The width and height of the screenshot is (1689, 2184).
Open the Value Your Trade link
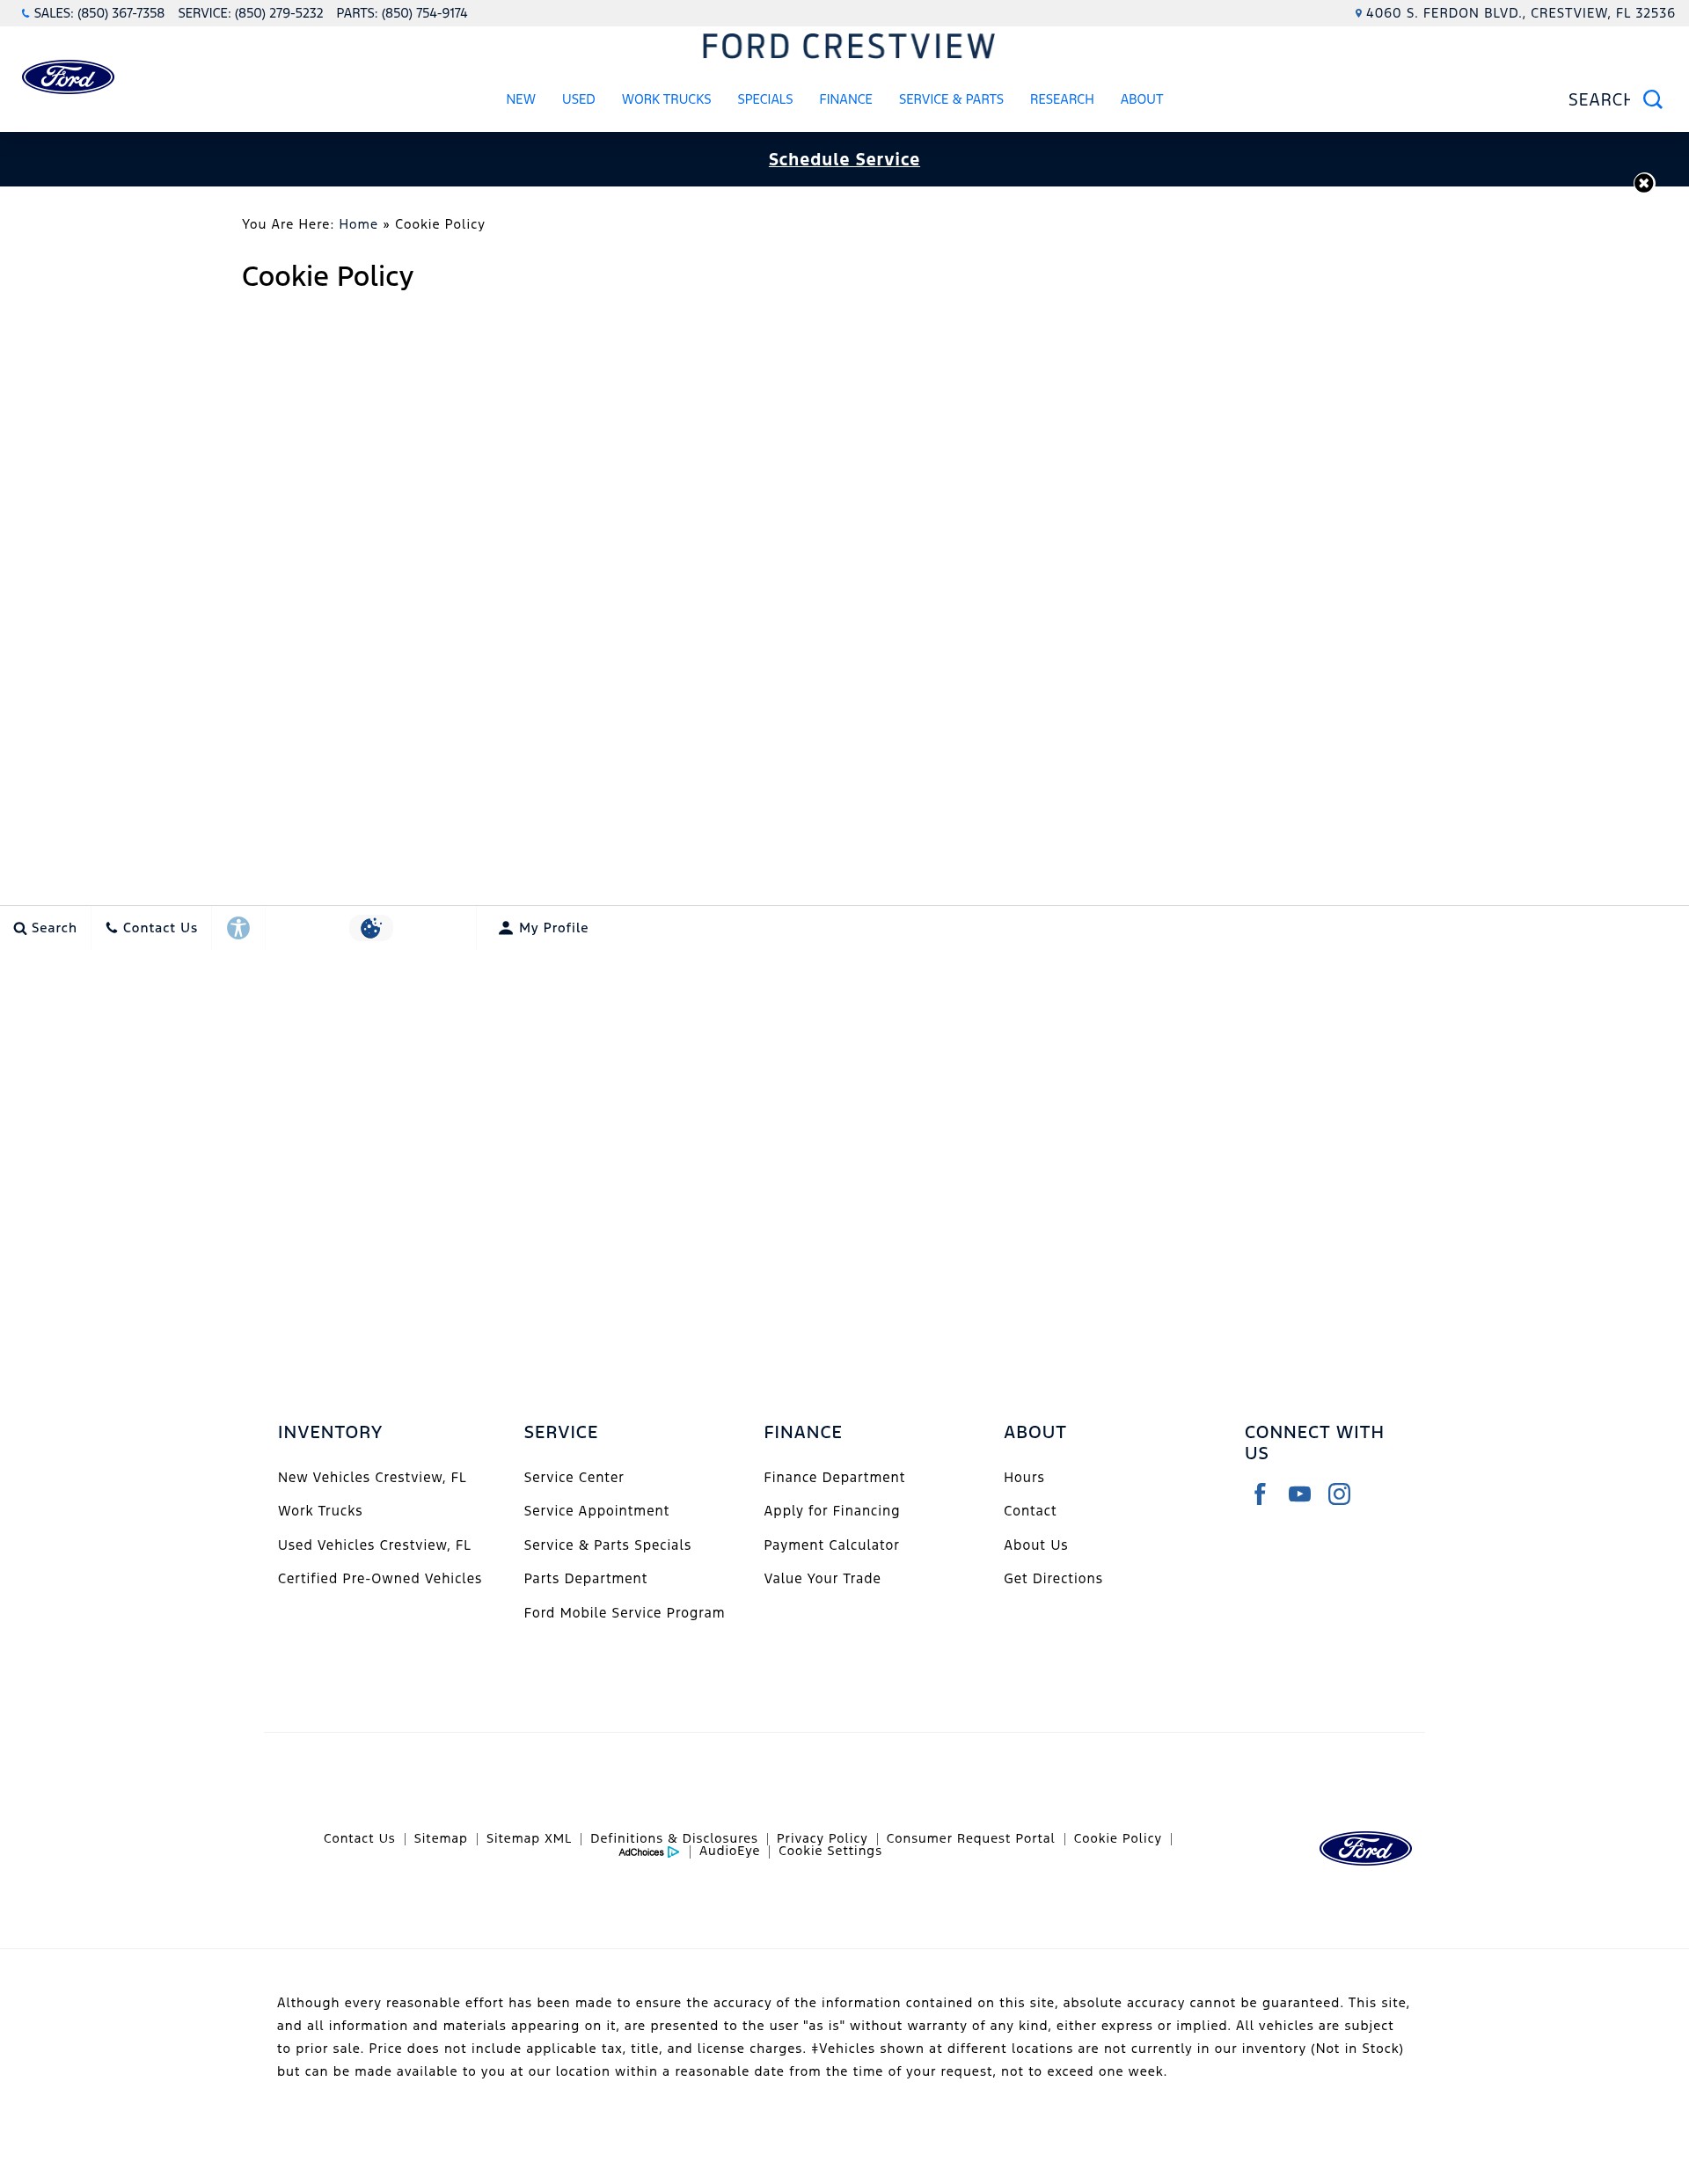coord(822,1578)
